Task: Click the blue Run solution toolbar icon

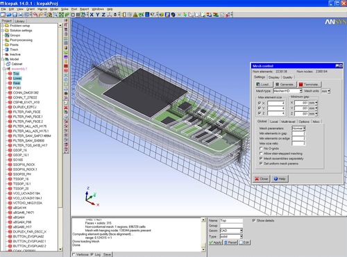Action: point(147,15)
